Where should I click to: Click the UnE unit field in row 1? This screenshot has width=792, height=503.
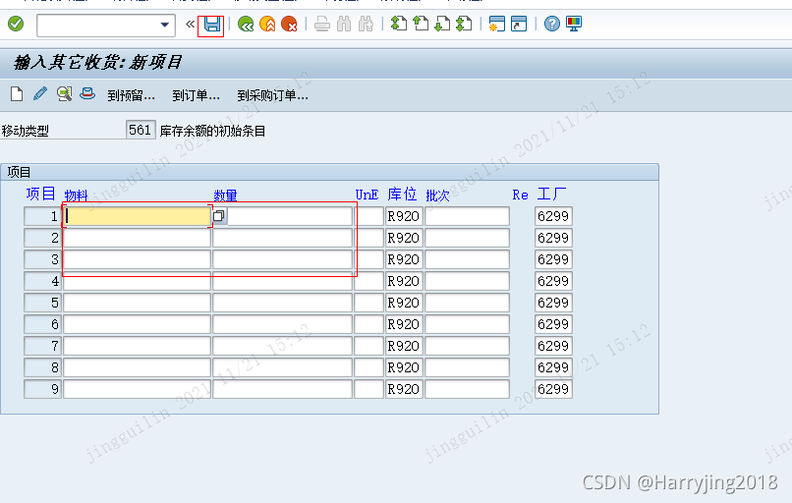pos(369,216)
